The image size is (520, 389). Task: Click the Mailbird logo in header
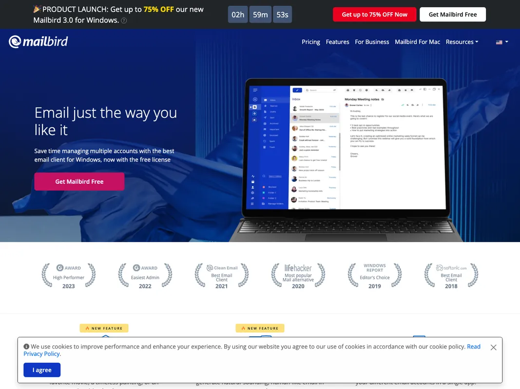(x=38, y=42)
